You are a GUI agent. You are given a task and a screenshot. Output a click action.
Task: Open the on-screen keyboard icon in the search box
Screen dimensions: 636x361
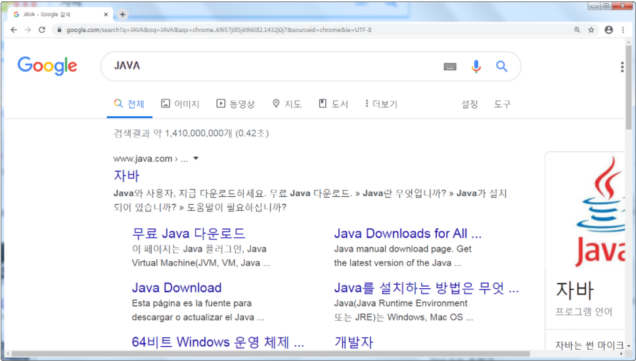tap(450, 66)
